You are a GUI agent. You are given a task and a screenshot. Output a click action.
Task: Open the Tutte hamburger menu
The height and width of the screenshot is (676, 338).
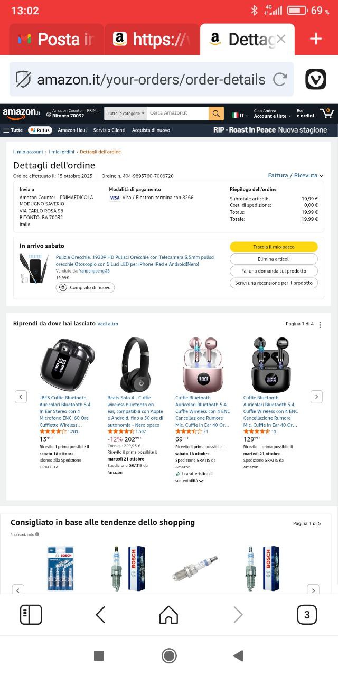click(x=13, y=130)
